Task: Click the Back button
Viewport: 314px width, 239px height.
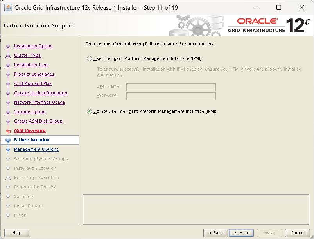Action: 216,233
